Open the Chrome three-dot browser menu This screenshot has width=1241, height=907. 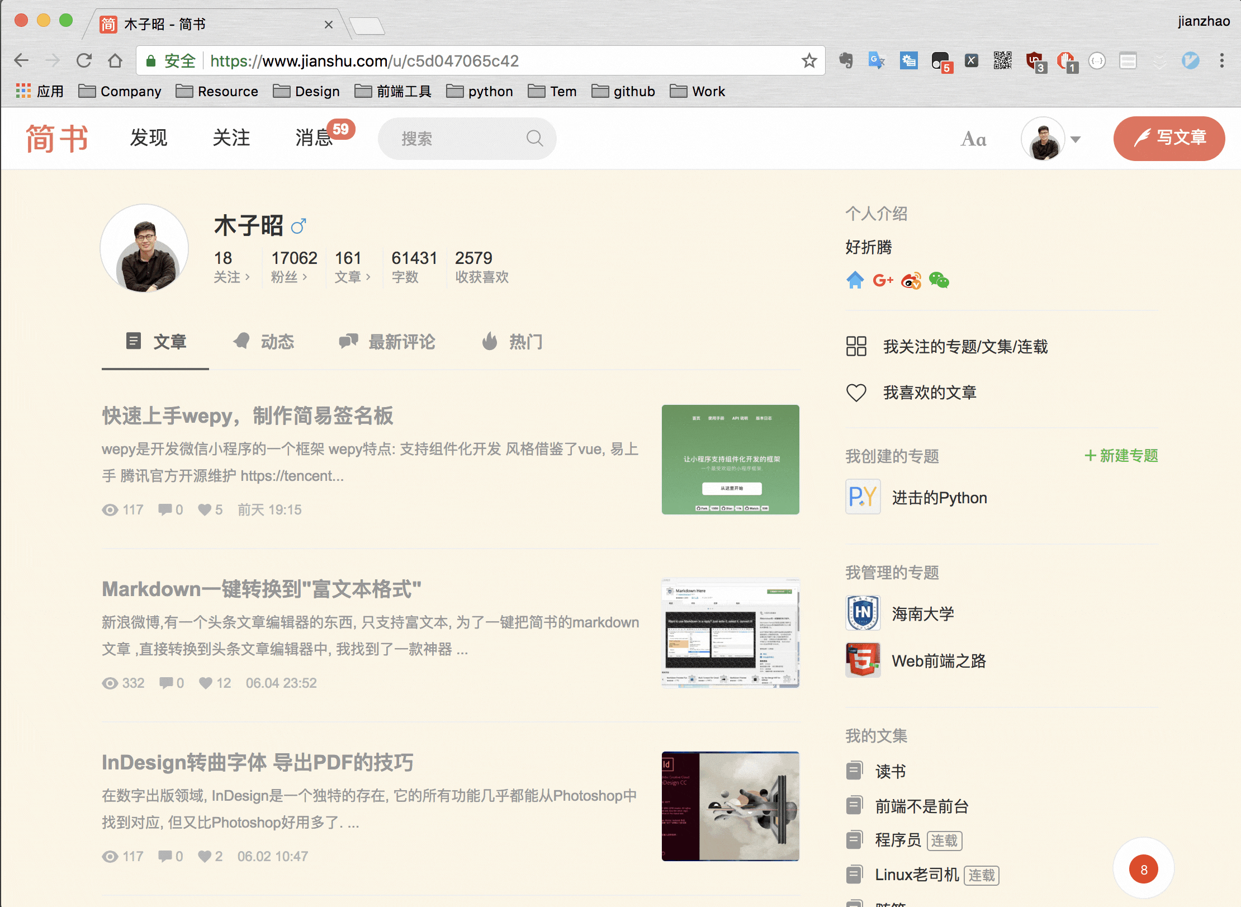click(x=1221, y=60)
